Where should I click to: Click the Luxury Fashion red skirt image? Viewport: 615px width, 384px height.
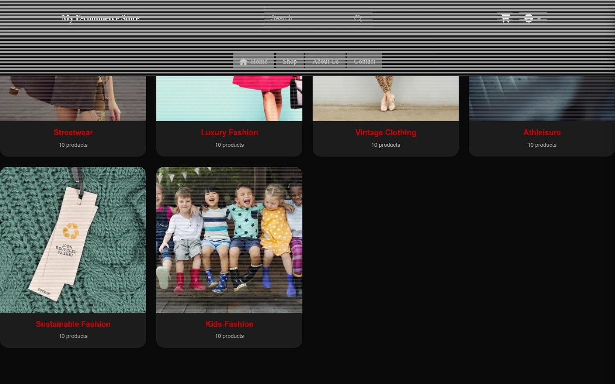pyautogui.click(x=229, y=99)
